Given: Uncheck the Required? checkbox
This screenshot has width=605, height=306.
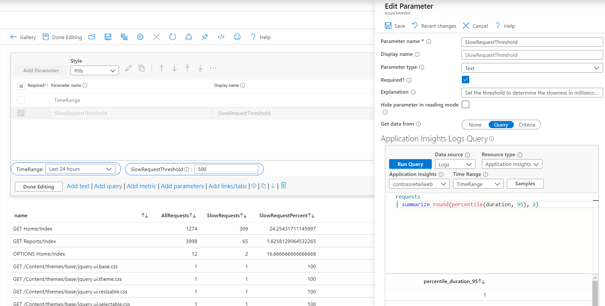Looking at the screenshot, I should coord(465,80).
